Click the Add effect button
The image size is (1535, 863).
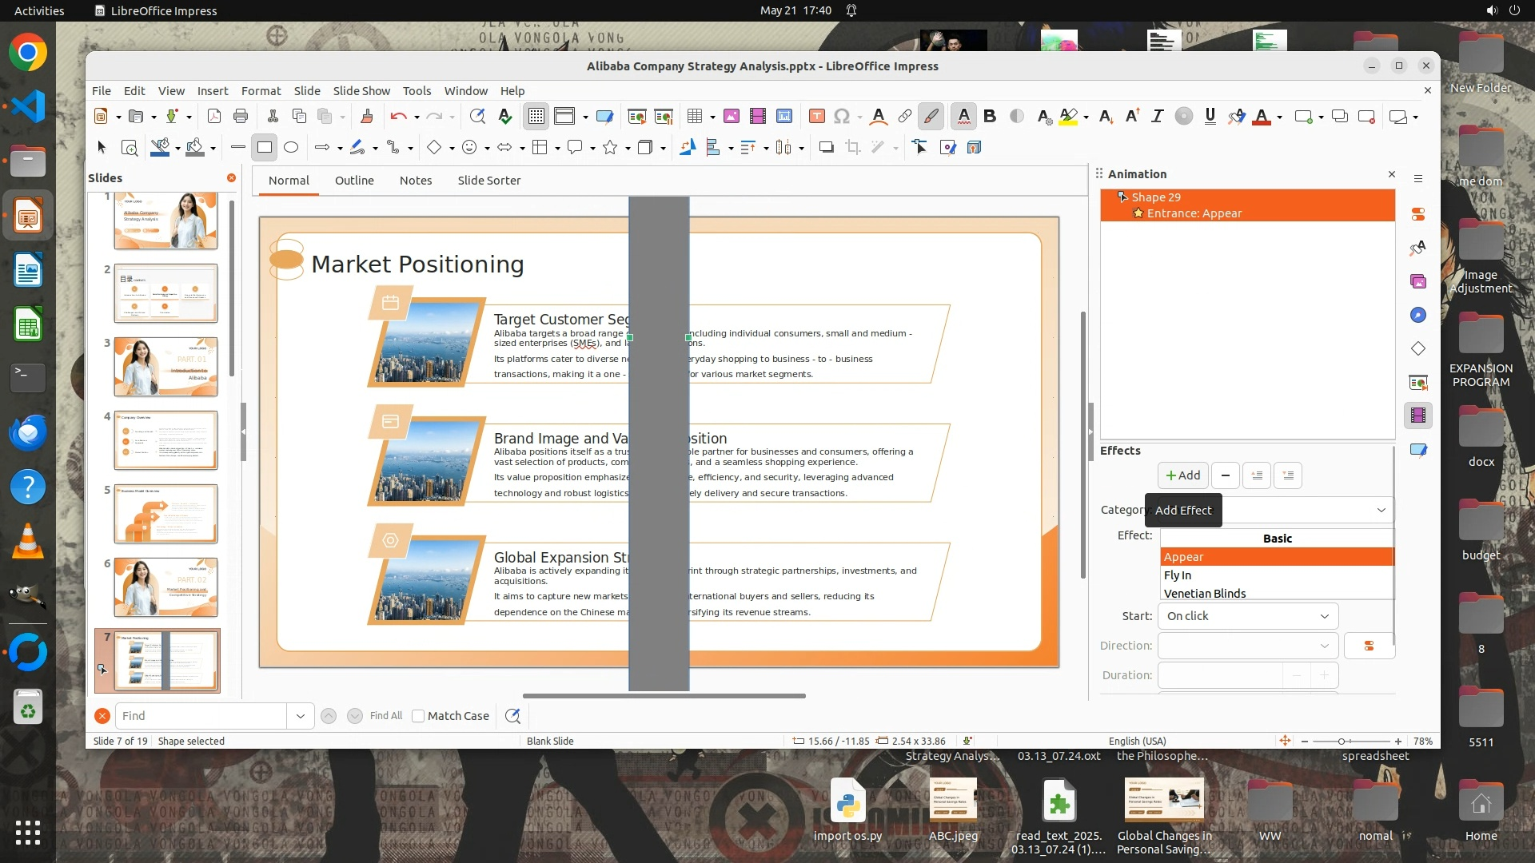pos(1182,475)
